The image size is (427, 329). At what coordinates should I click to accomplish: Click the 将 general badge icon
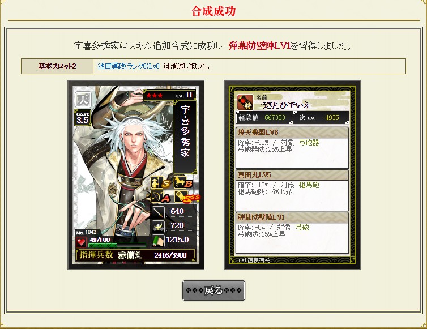tap(245, 102)
